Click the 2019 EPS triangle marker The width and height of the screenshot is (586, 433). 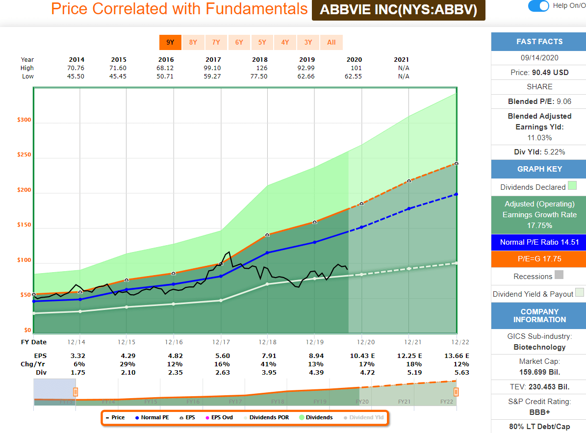[315, 222]
